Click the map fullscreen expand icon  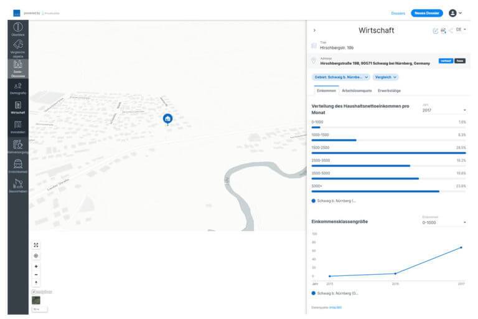click(x=36, y=245)
